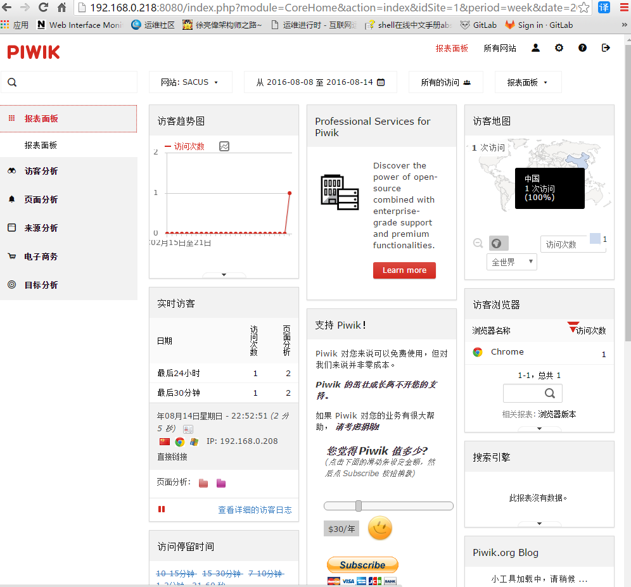
Task: Open the 所有的访问 segment selector
Action: 445,82
